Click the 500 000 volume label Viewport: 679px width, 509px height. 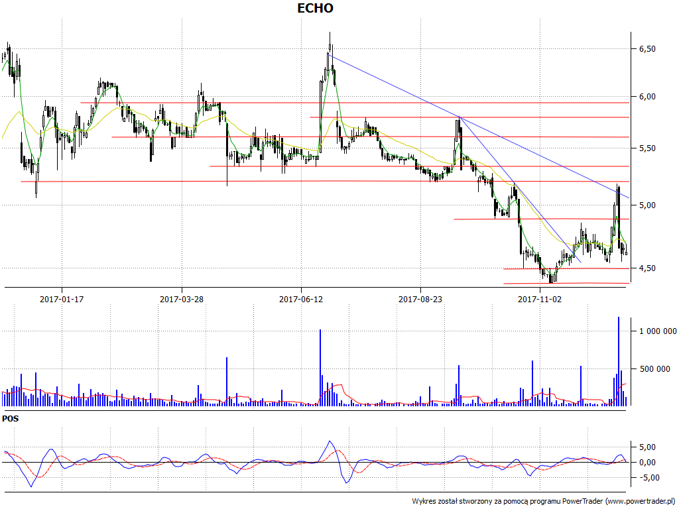coord(655,368)
